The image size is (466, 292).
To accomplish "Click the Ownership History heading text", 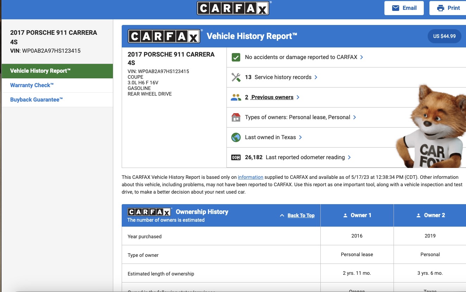I will 202,212.
